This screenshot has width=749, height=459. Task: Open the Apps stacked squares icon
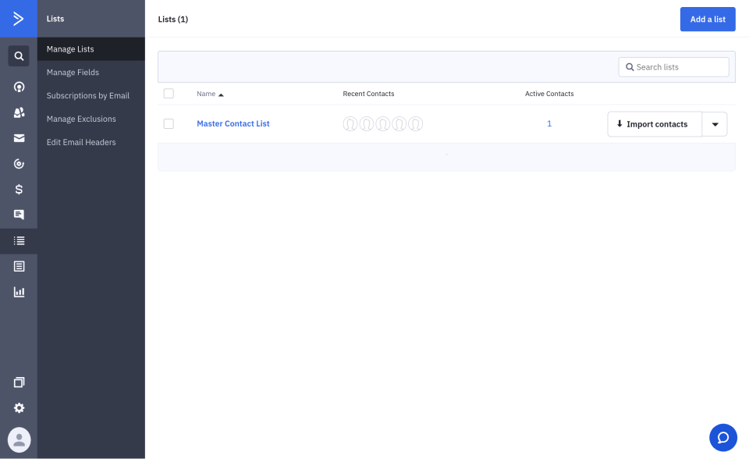pos(19,382)
